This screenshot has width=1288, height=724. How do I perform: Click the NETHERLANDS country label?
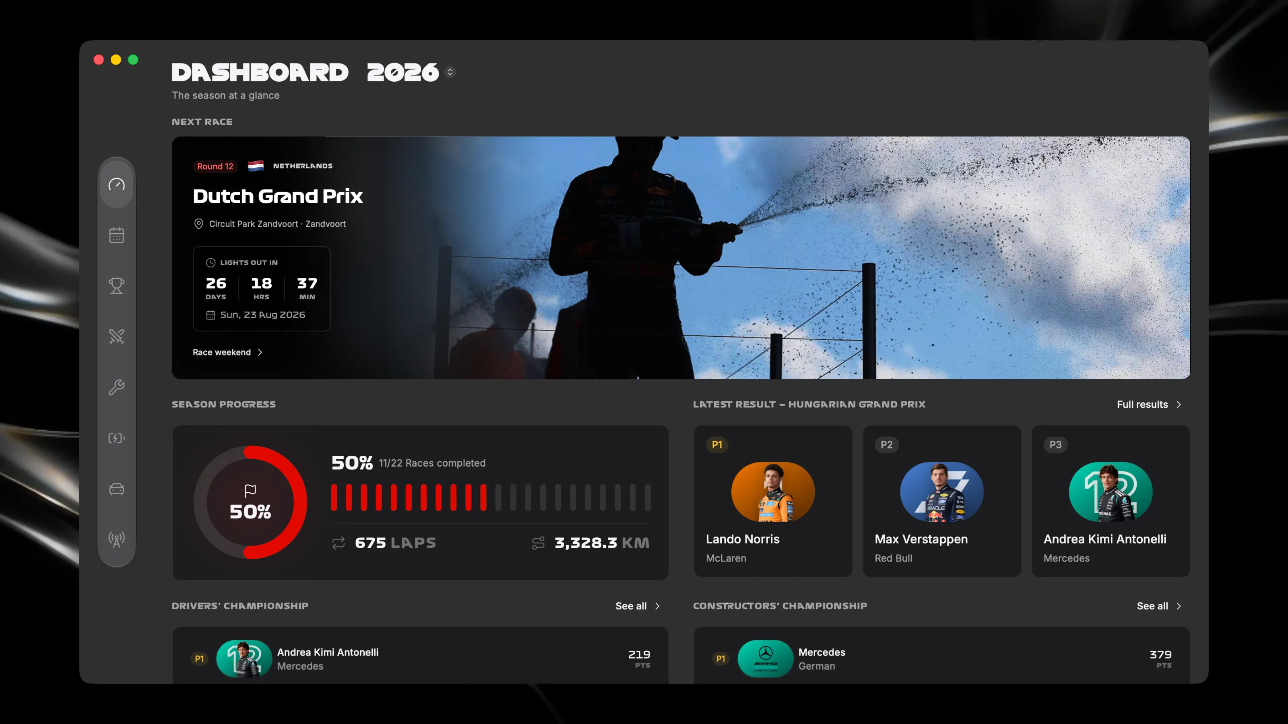pyautogui.click(x=303, y=166)
